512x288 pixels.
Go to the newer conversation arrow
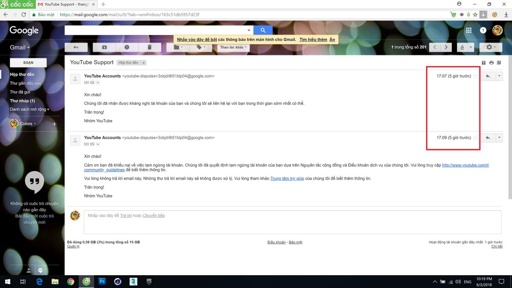coord(435,47)
